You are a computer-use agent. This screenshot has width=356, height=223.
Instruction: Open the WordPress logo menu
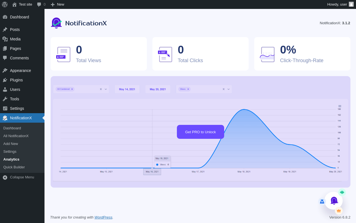pyautogui.click(x=5, y=4)
